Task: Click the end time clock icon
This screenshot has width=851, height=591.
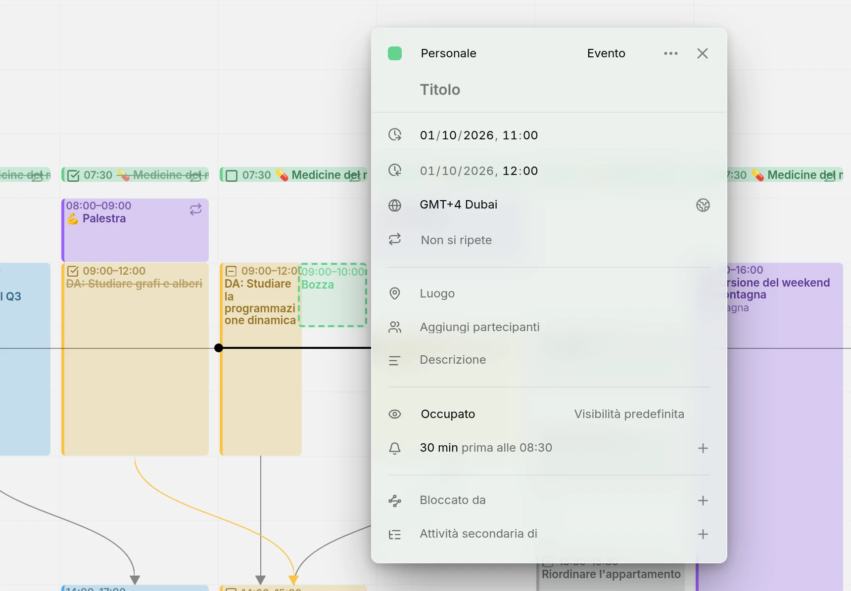Action: (395, 170)
